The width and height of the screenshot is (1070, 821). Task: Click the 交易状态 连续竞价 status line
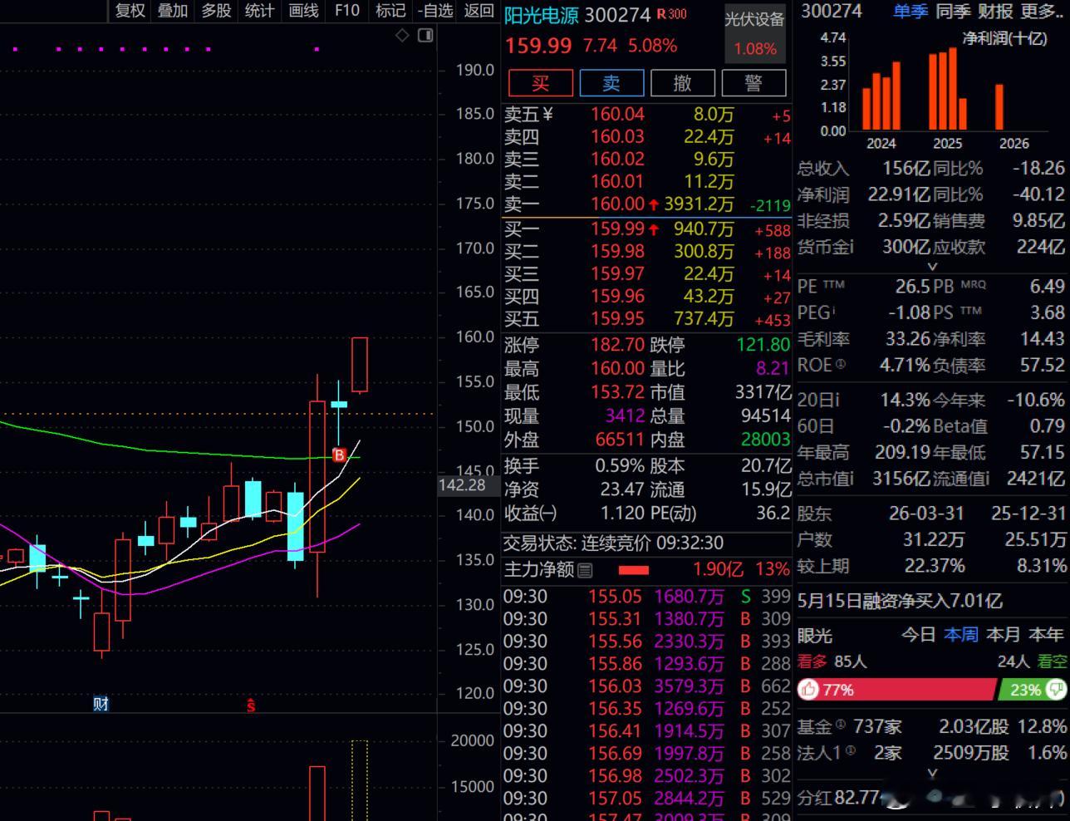tap(613, 543)
